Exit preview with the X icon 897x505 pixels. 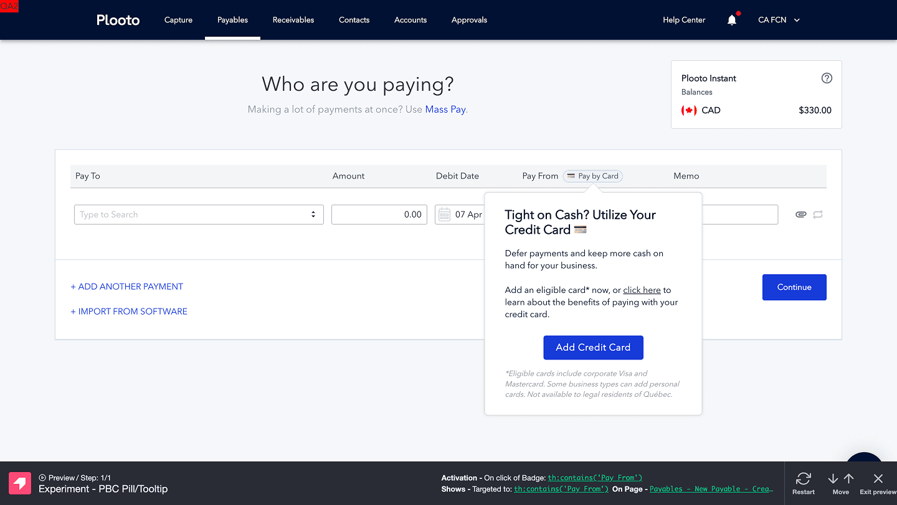(x=878, y=478)
